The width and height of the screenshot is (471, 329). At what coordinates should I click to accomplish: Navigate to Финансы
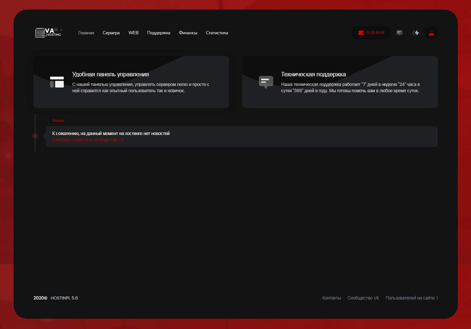188,33
